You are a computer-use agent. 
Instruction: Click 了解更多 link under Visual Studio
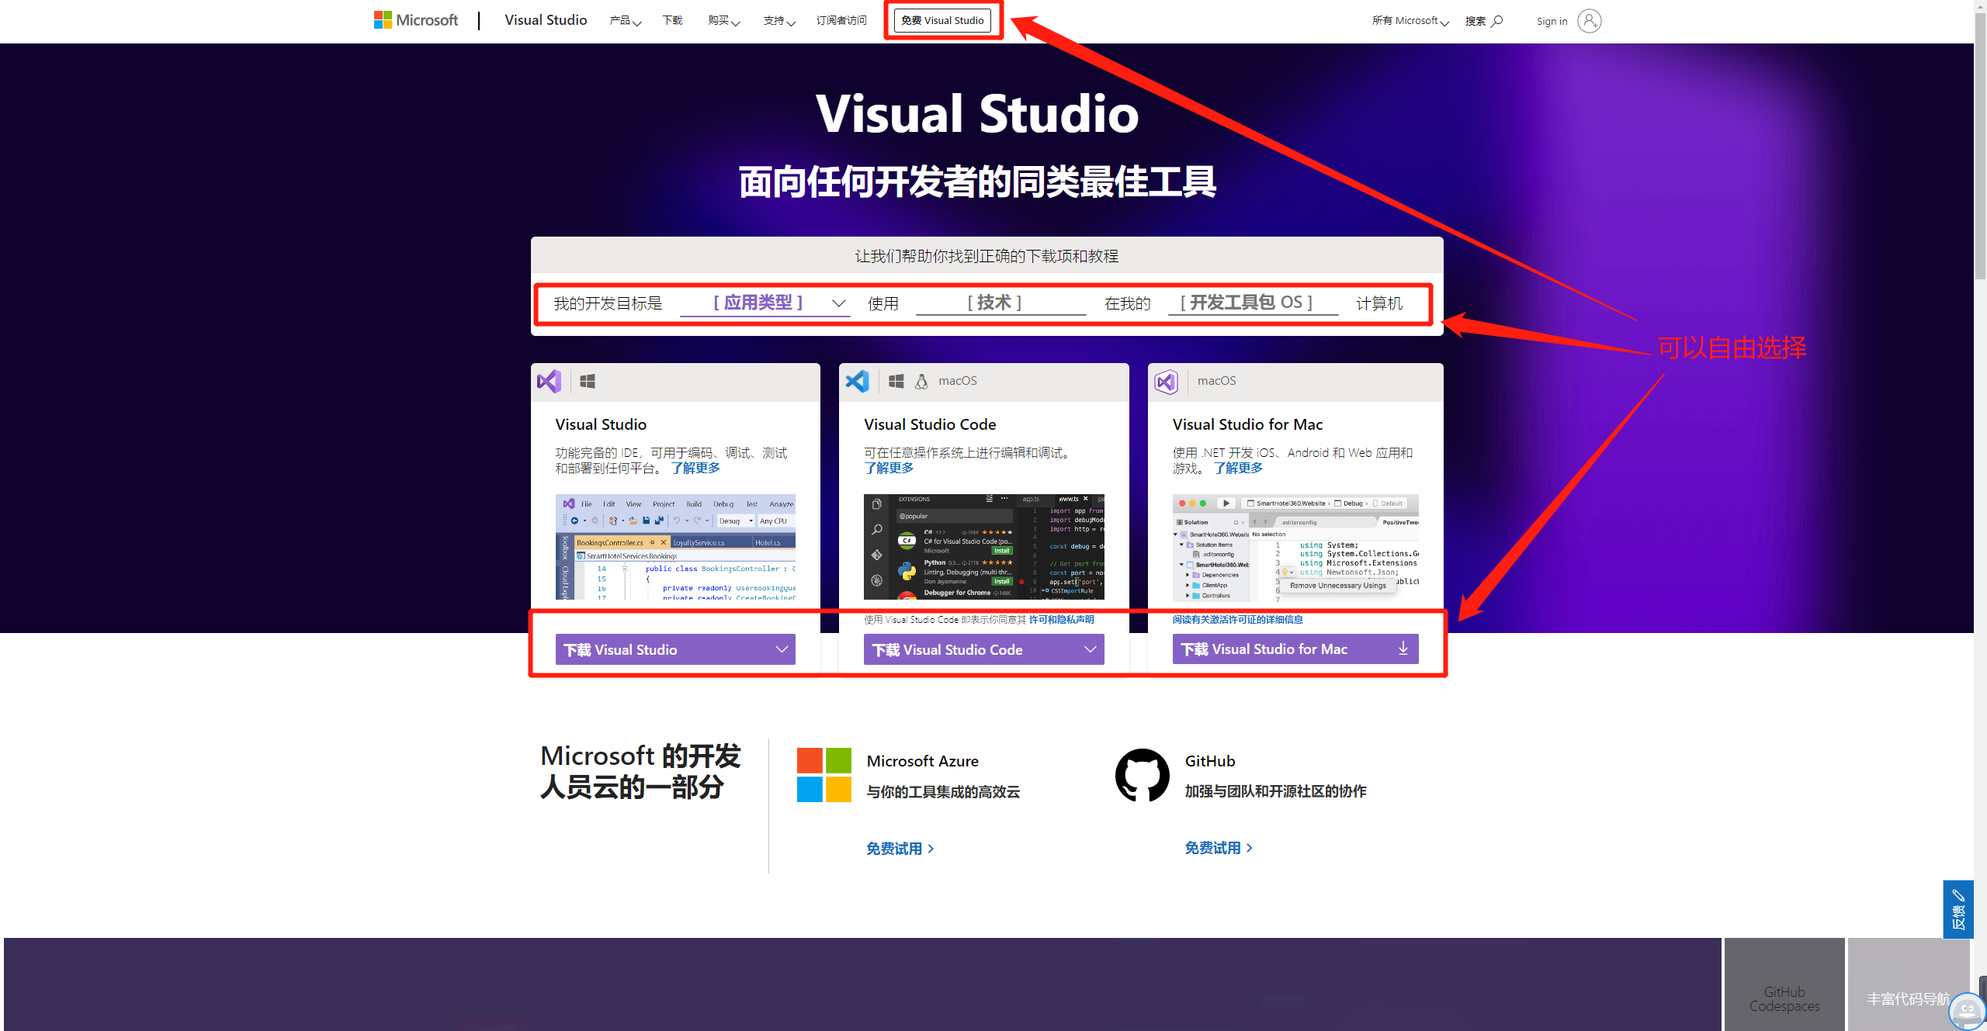(695, 469)
